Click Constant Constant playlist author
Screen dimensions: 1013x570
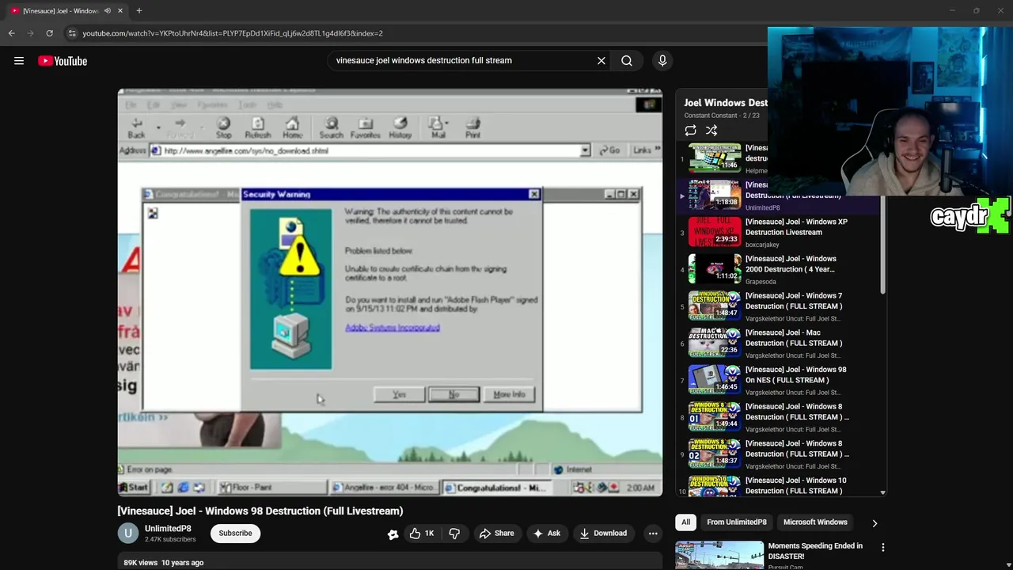[x=711, y=116]
